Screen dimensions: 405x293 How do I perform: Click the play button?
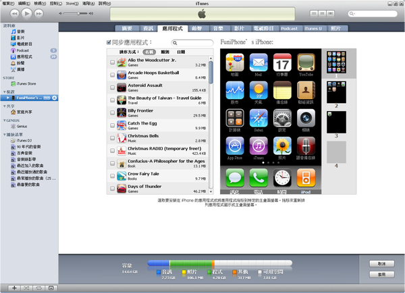tap(26, 13)
